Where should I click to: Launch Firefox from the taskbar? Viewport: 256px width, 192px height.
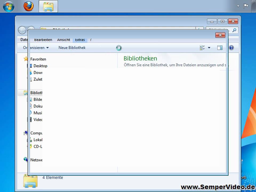pyautogui.click(x=29, y=6)
